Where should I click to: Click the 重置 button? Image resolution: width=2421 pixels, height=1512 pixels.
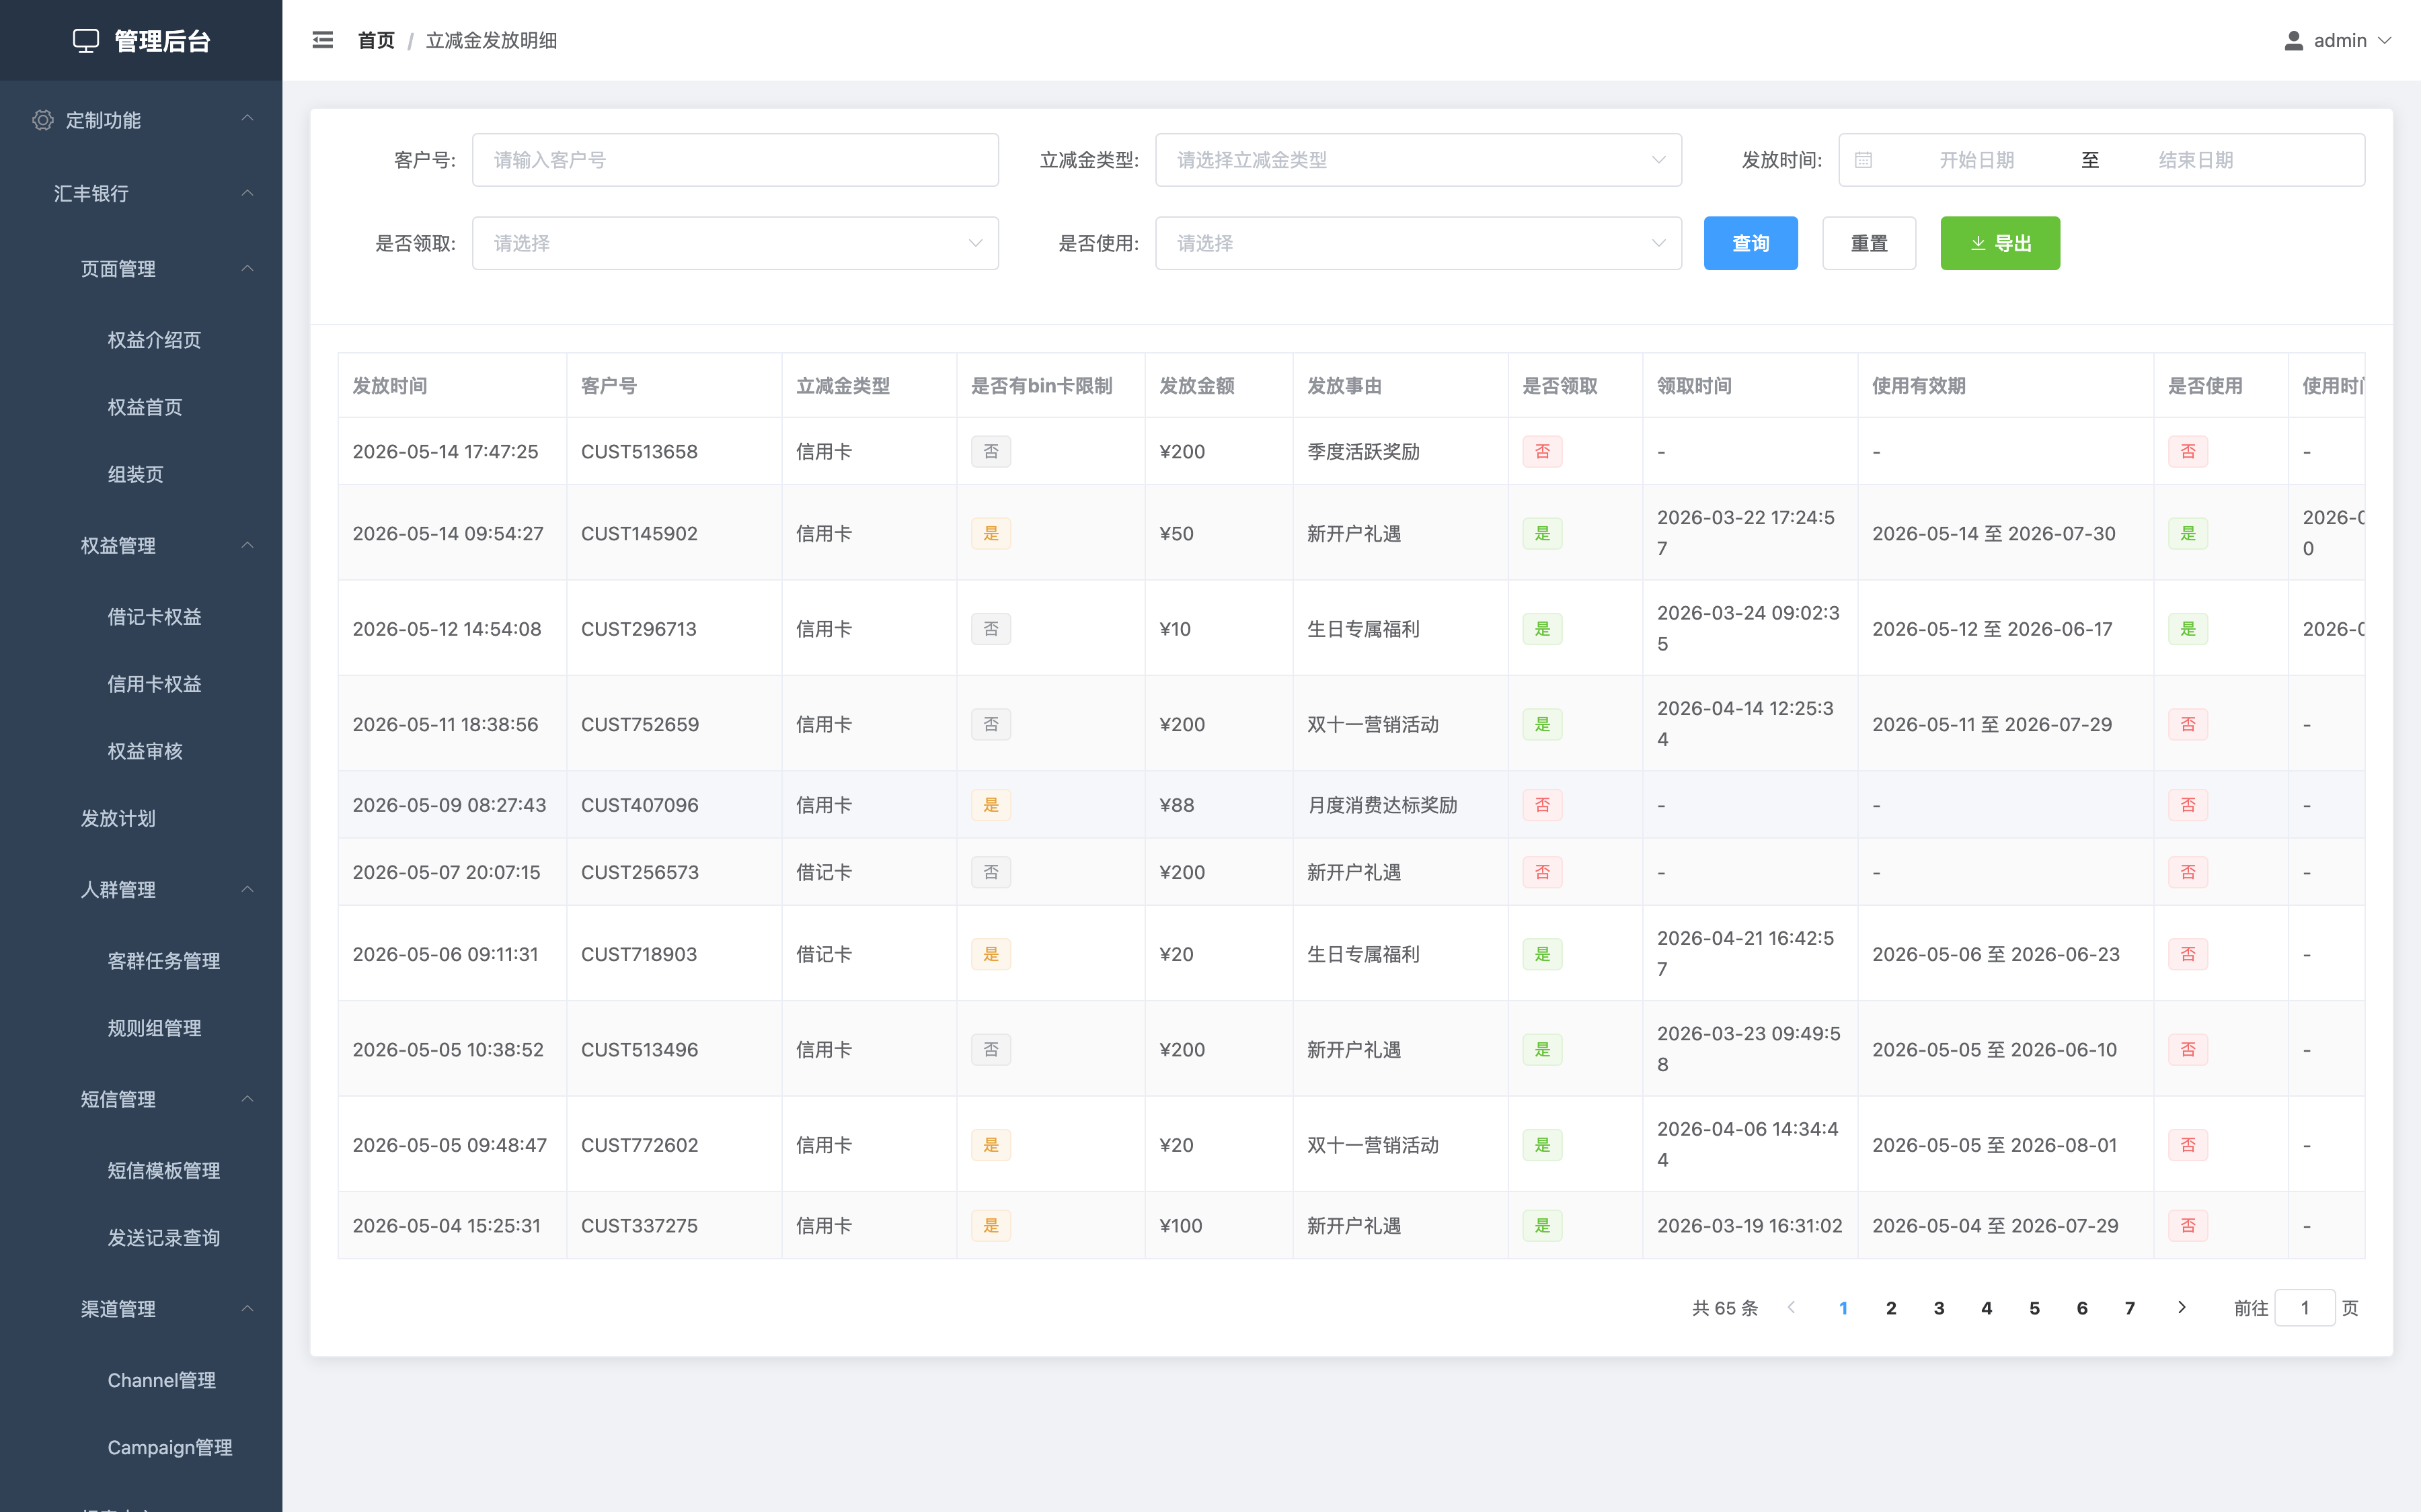pyautogui.click(x=1869, y=243)
